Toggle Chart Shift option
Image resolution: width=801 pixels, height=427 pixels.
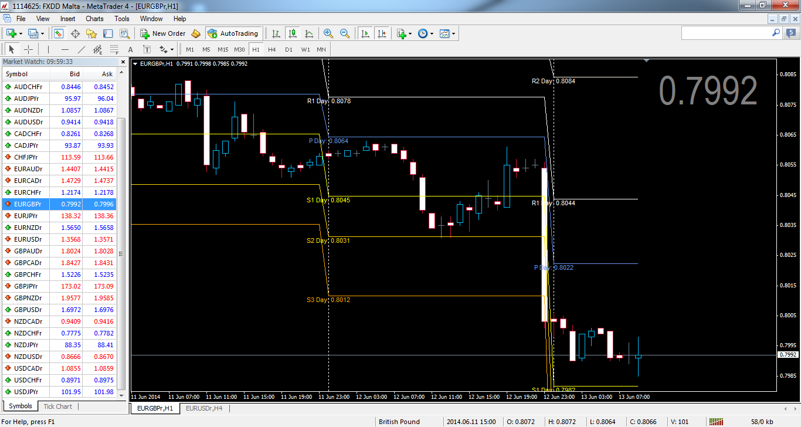click(x=382, y=33)
